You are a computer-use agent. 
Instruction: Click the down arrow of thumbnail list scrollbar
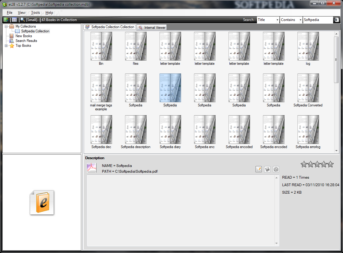click(336, 151)
